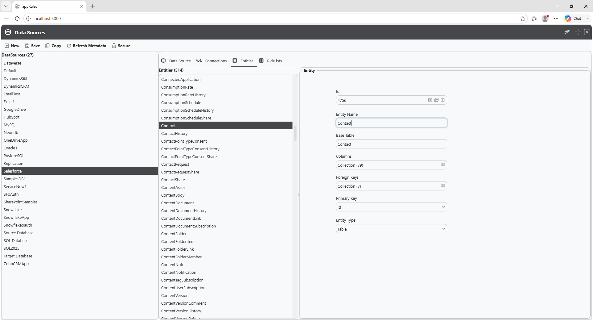Select the ConsumptionRate entity

point(226,87)
